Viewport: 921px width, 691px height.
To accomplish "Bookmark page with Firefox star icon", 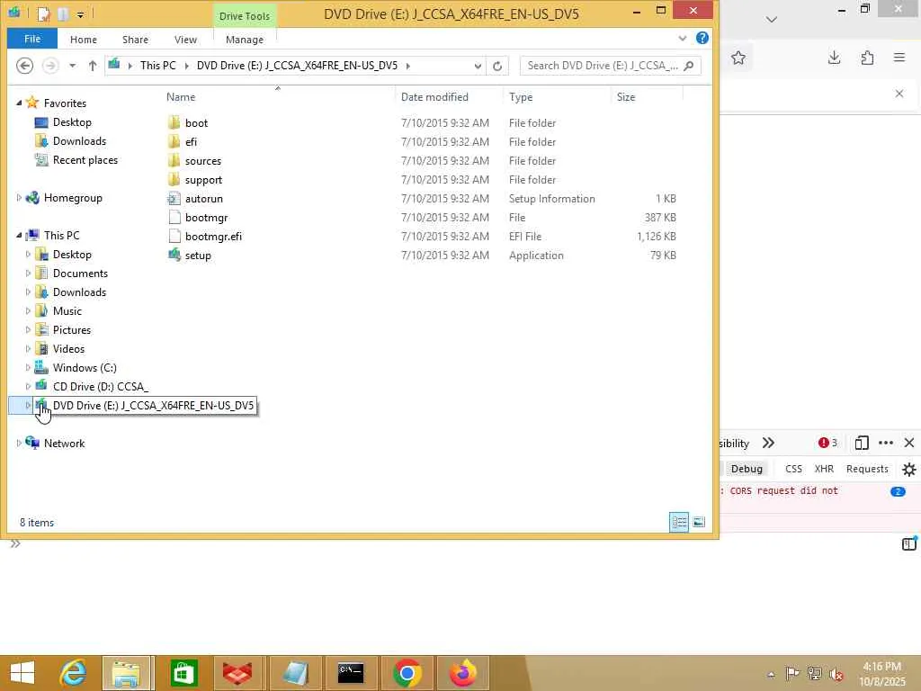I will pyautogui.click(x=738, y=58).
